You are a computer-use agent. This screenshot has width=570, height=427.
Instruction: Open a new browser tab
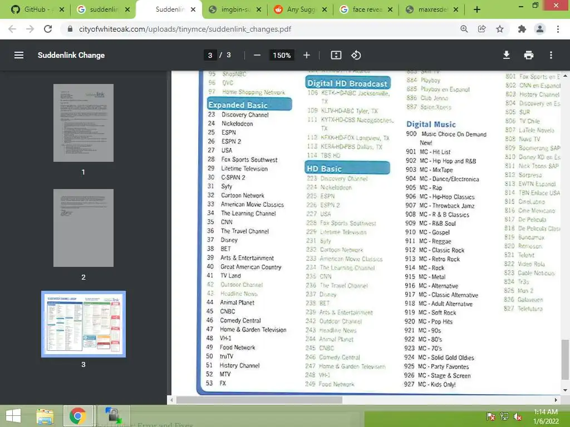(x=477, y=9)
